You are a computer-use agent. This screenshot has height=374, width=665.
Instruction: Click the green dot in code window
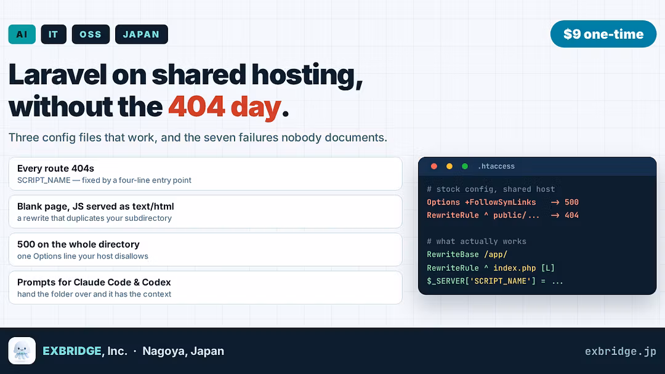[465, 166]
